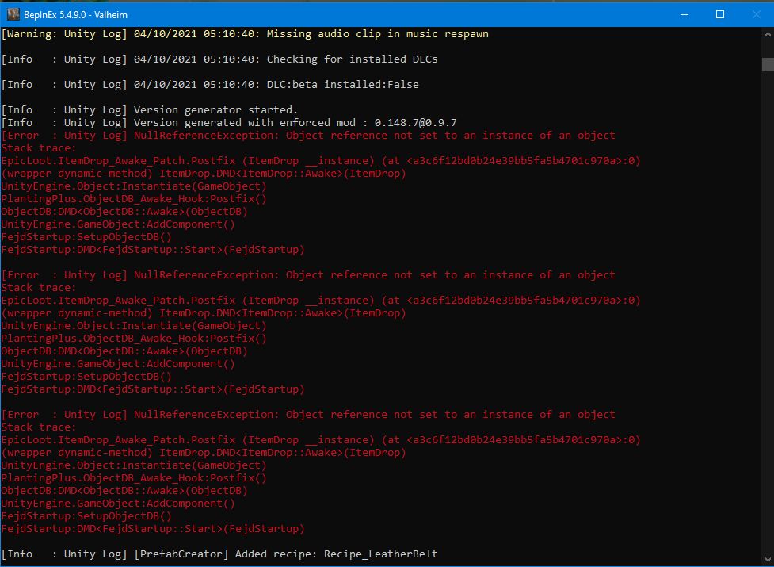The image size is (774, 567).
Task: Click the last 'FejdStartup:DMD<FejdStartup::Start>' line
Action: coord(153,529)
